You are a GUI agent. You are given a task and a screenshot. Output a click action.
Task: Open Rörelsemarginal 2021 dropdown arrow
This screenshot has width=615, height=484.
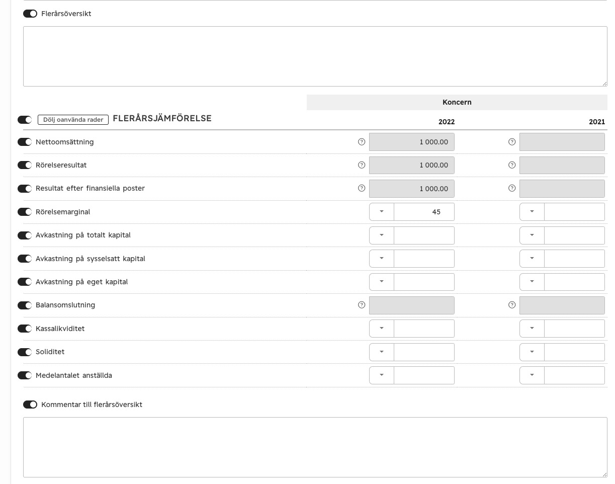(x=532, y=212)
